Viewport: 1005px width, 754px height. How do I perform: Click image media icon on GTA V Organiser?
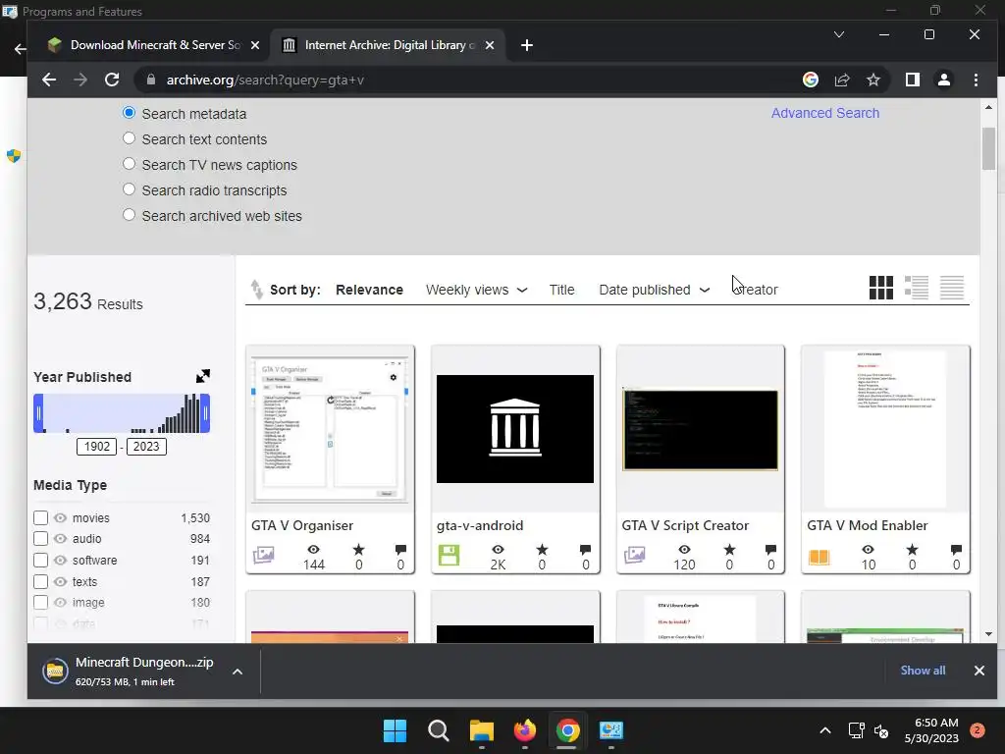click(263, 555)
